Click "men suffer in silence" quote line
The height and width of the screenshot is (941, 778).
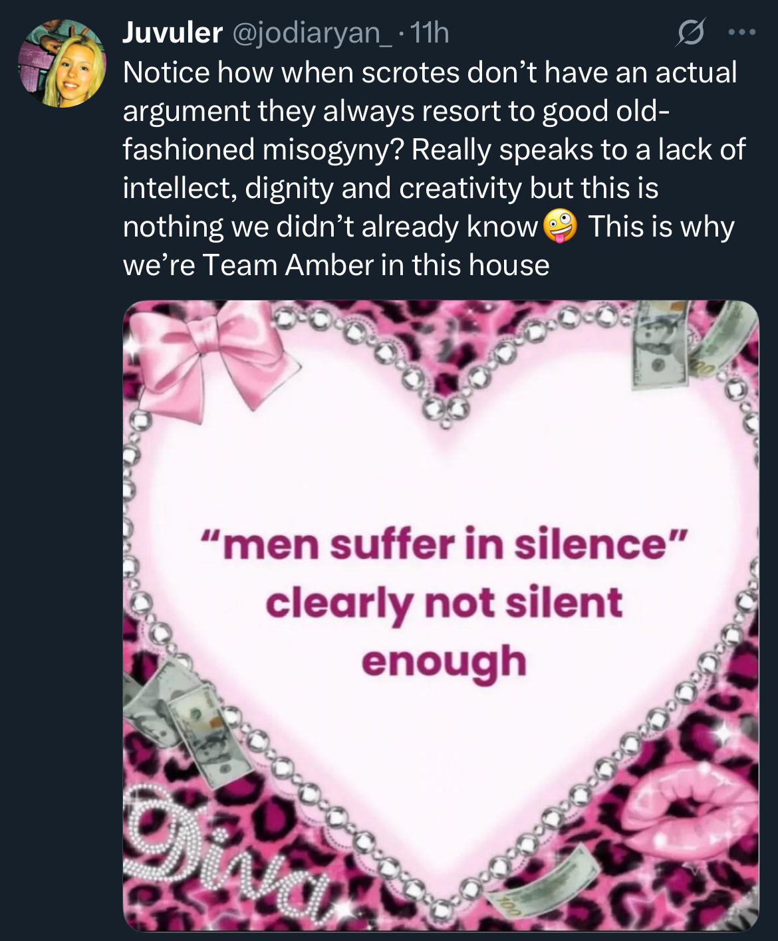tap(444, 544)
